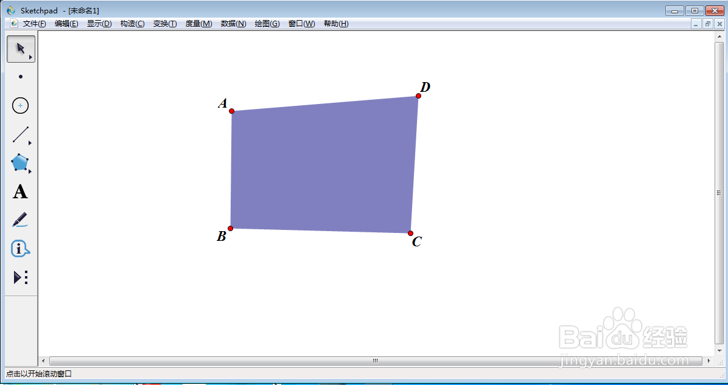Open the Custom tools button
This screenshot has height=385, width=728.
coord(21,277)
